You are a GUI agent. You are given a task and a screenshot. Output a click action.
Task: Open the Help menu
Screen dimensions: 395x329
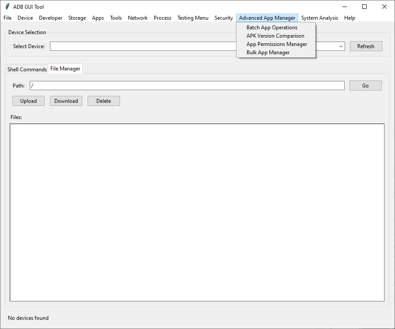(x=349, y=18)
